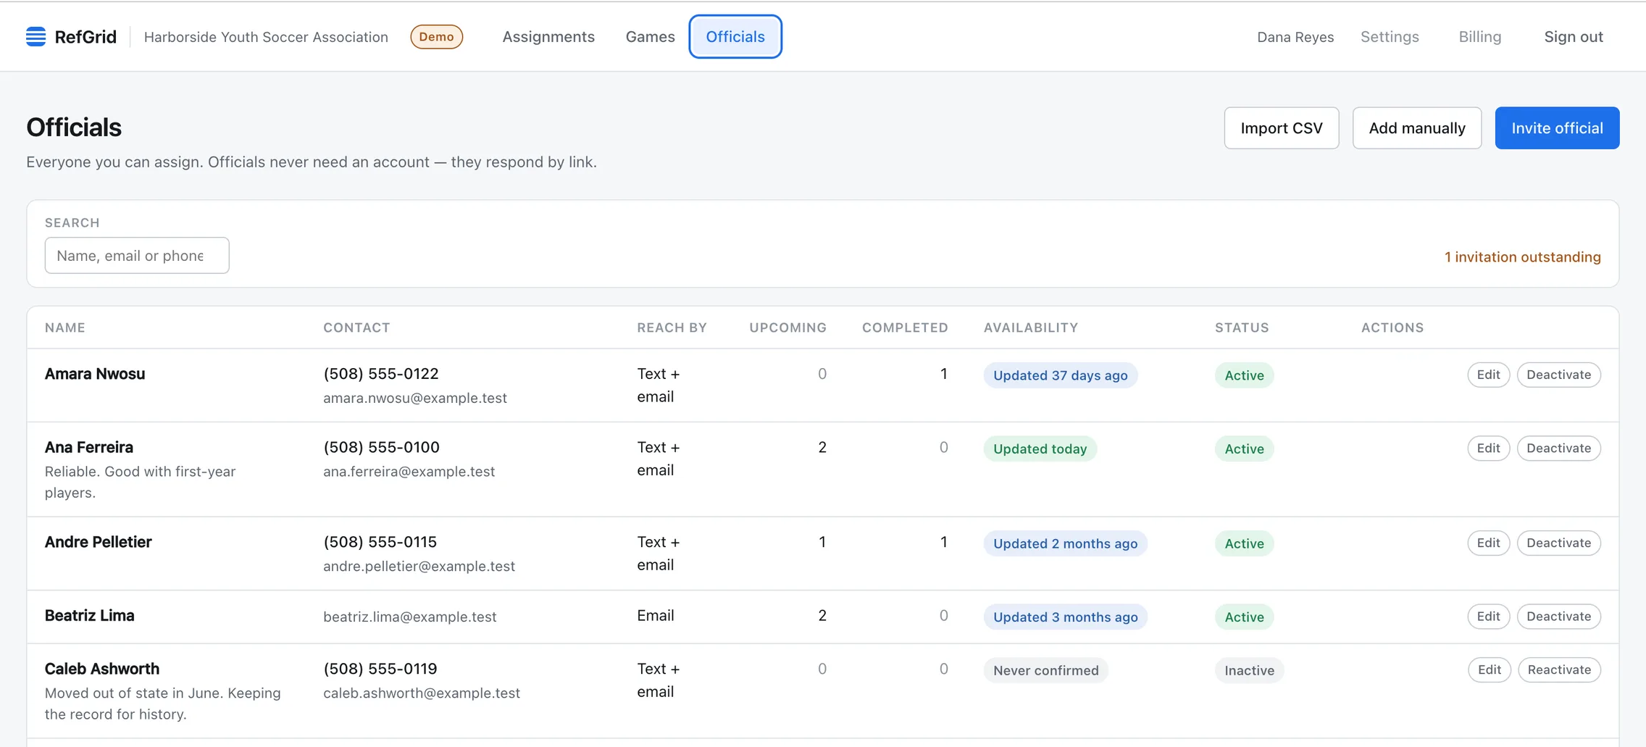Click the Availability column header

(1030, 327)
